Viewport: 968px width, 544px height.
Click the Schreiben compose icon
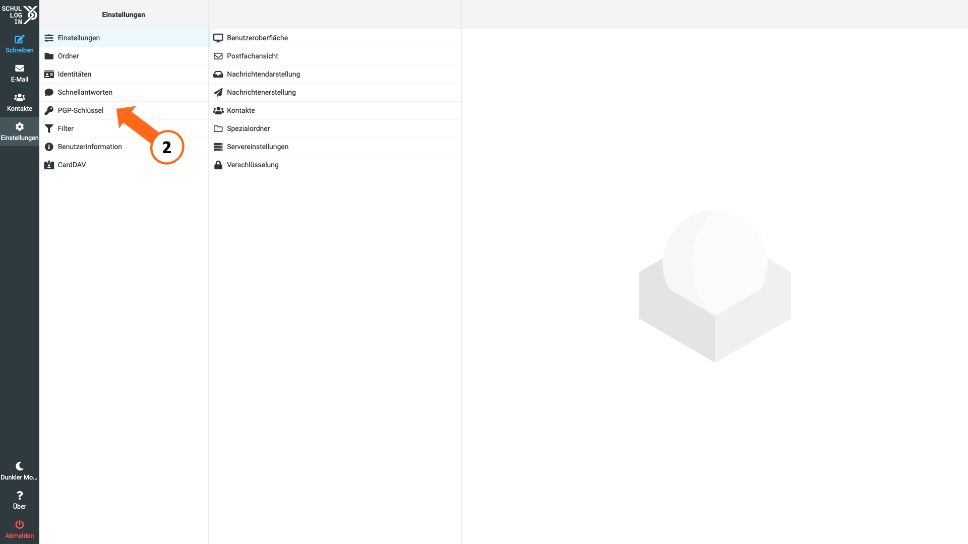tap(20, 39)
